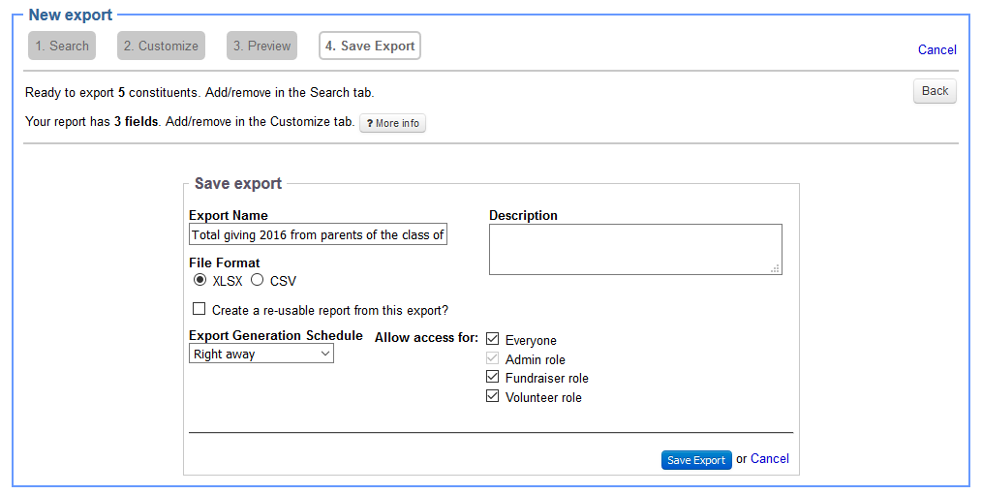Open the More info help button
Image resolution: width=982 pixels, height=494 pixels.
click(x=392, y=123)
